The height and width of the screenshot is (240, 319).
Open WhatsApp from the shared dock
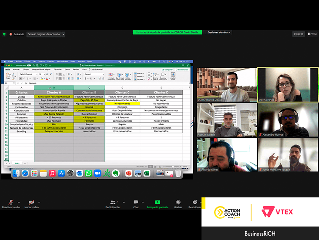89,173
